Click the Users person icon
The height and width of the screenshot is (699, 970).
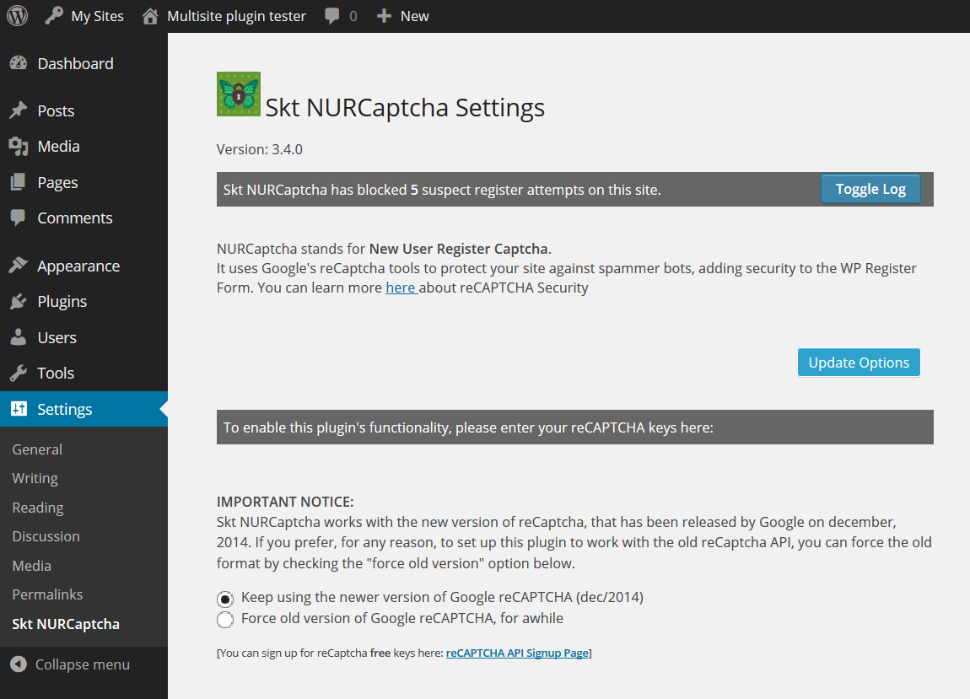click(19, 337)
